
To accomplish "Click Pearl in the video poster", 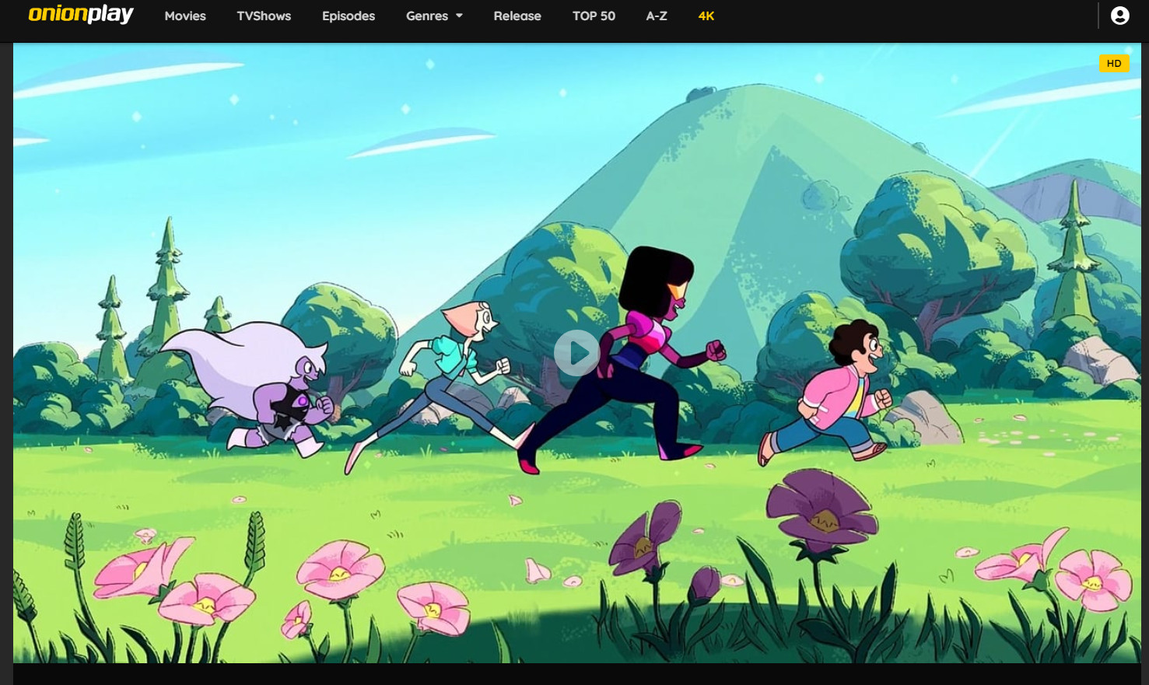I will coord(451,365).
